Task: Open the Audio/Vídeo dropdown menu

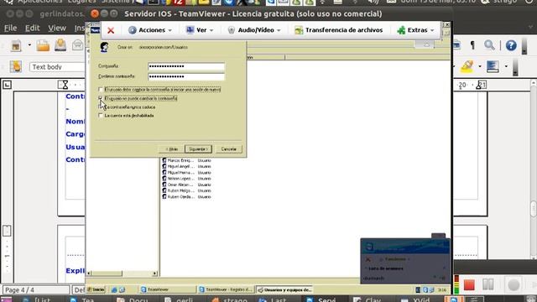Action: pos(254,30)
